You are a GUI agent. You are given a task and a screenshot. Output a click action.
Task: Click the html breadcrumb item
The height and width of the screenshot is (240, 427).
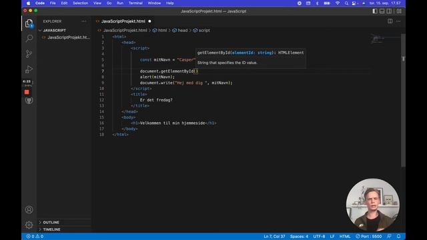click(160, 31)
